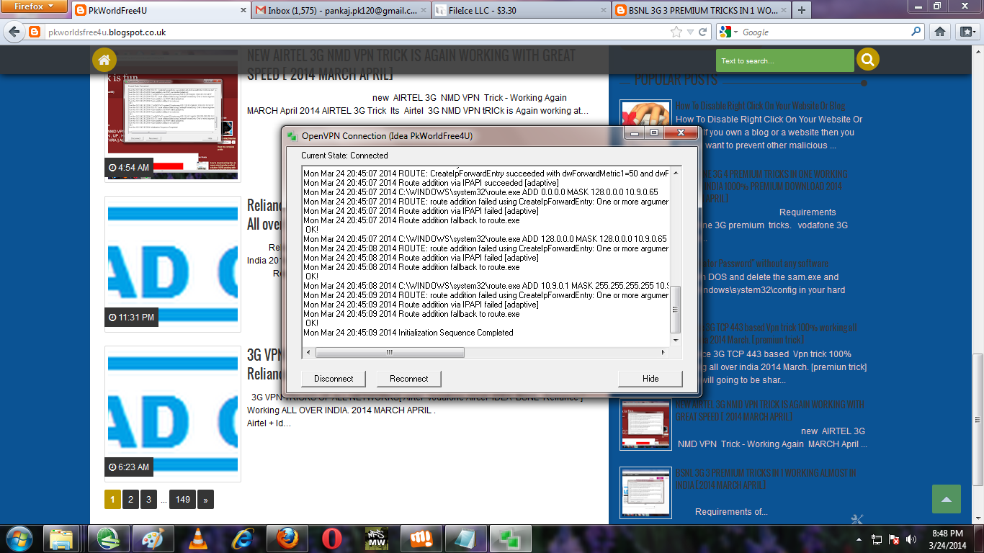The width and height of the screenshot is (984, 553).
Task: Click the blog 'Text to search...' field
Action: tap(785, 60)
